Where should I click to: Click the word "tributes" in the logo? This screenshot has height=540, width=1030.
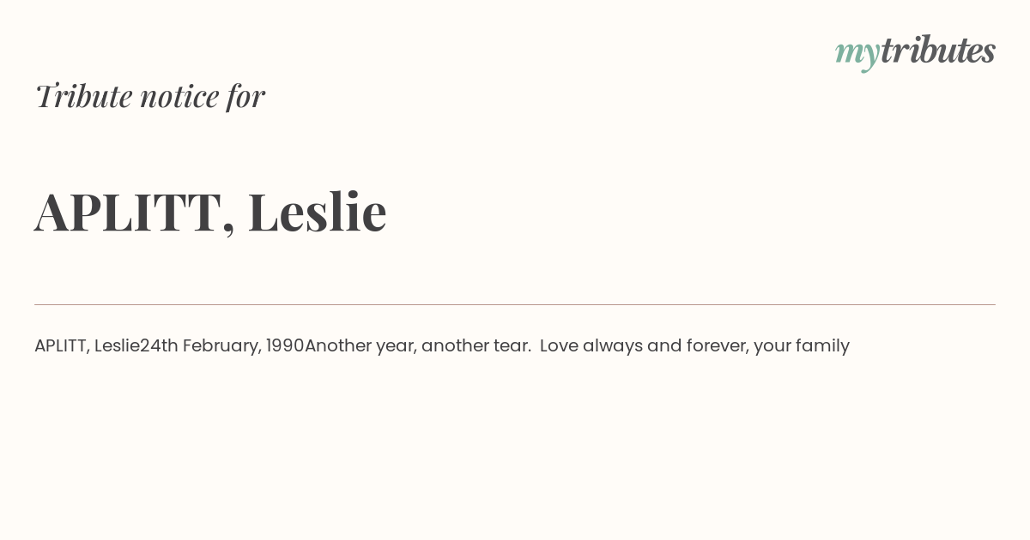click(x=937, y=51)
